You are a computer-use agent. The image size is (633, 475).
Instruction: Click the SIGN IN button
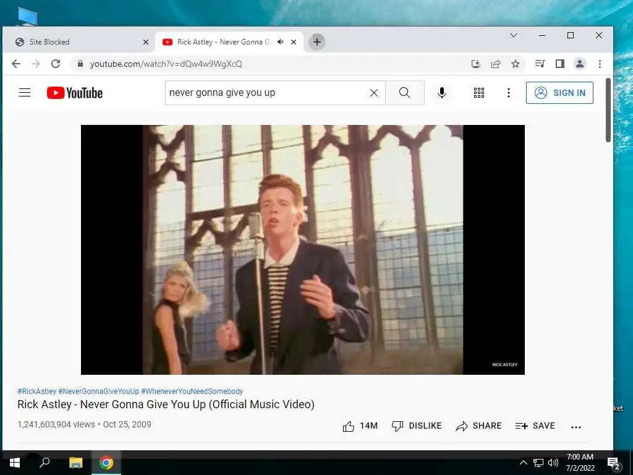[559, 93]
